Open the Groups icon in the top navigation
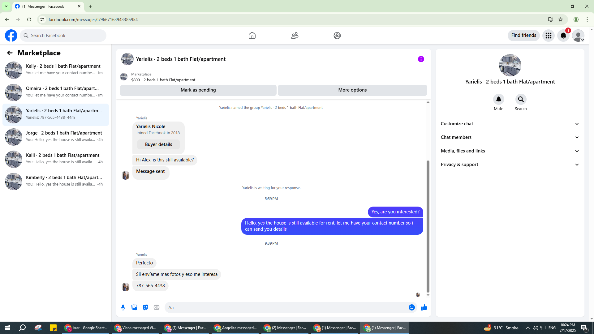Image resolution: width=594 pixels, height=334 pixels. coord(337,36)
